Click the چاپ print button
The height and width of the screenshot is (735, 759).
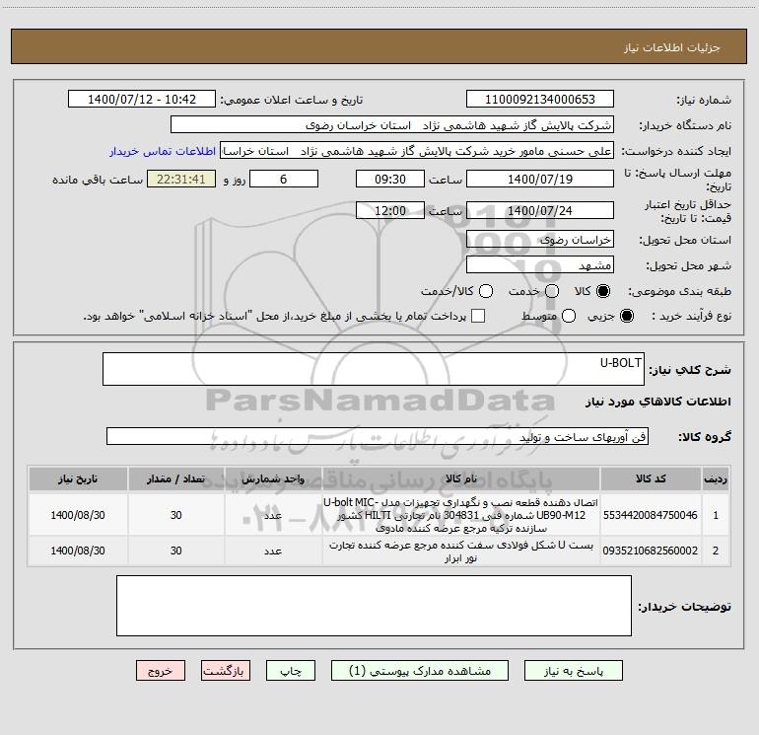(x=291, y=671)
